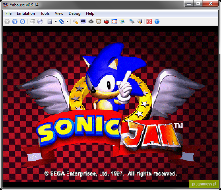Image resolution: width=221 pixels, height=190 pixels.
Task: Toggle fullscreen with red arrows icon
Action: click(x=114, y=22)
